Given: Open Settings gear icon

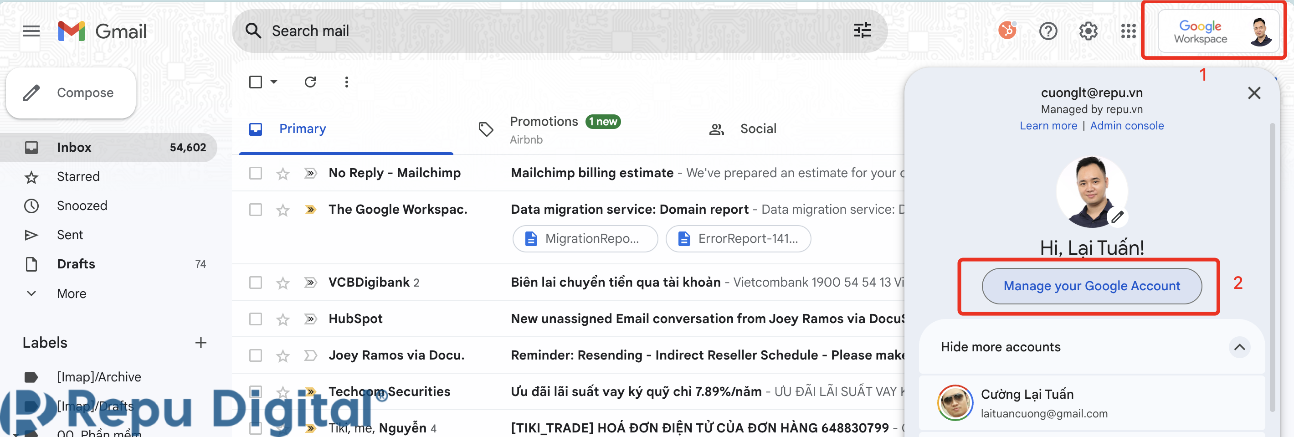Looking at the screenshot, I should point(1088,31).
